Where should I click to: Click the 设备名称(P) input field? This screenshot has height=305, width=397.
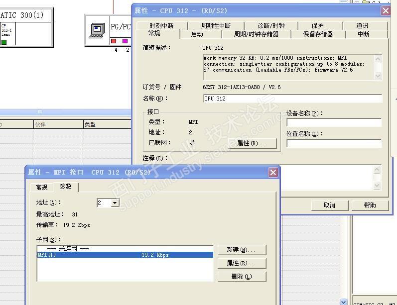click(x=334, y=123)
